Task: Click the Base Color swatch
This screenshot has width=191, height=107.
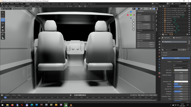Action: pos(181,70)
